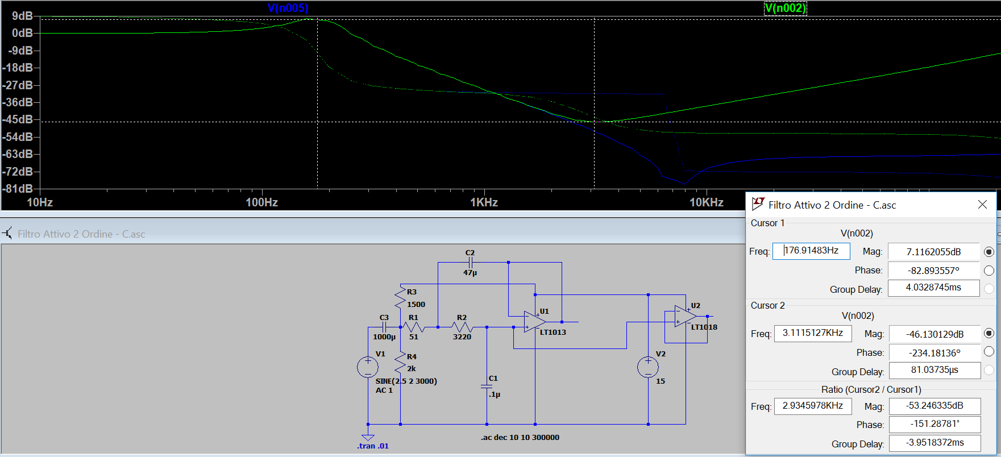Click the V(n005) trace label

pos(288,8)
